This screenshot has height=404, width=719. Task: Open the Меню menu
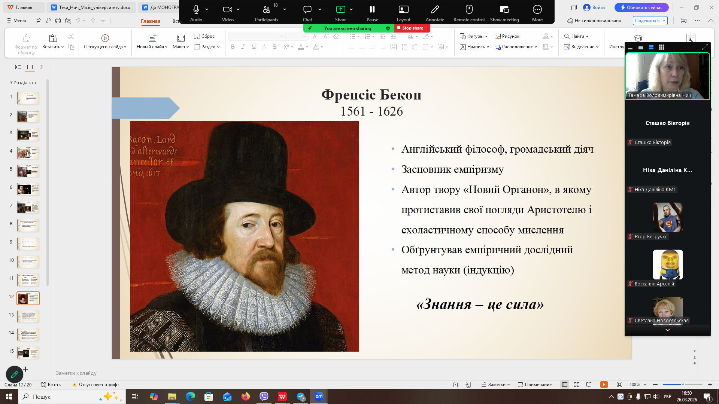16,21
